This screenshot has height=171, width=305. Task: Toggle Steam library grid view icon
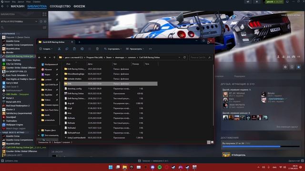click(44, 14)
